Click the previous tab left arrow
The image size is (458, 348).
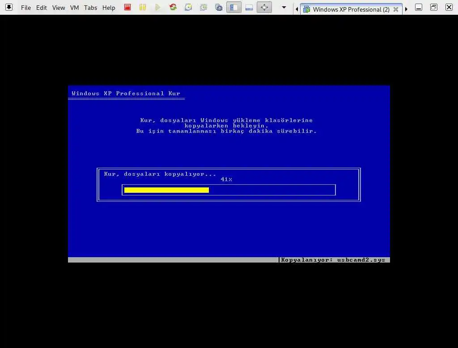click(x=297, y=9)
